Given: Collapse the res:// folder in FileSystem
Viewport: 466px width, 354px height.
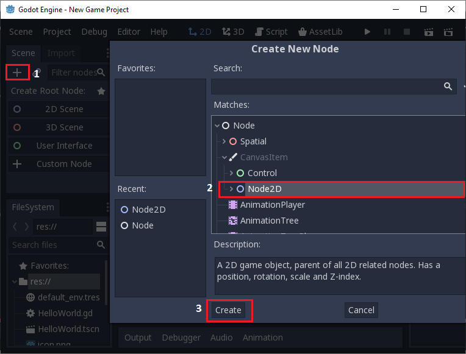Looking at the screenshot, I should coord(14,281).
